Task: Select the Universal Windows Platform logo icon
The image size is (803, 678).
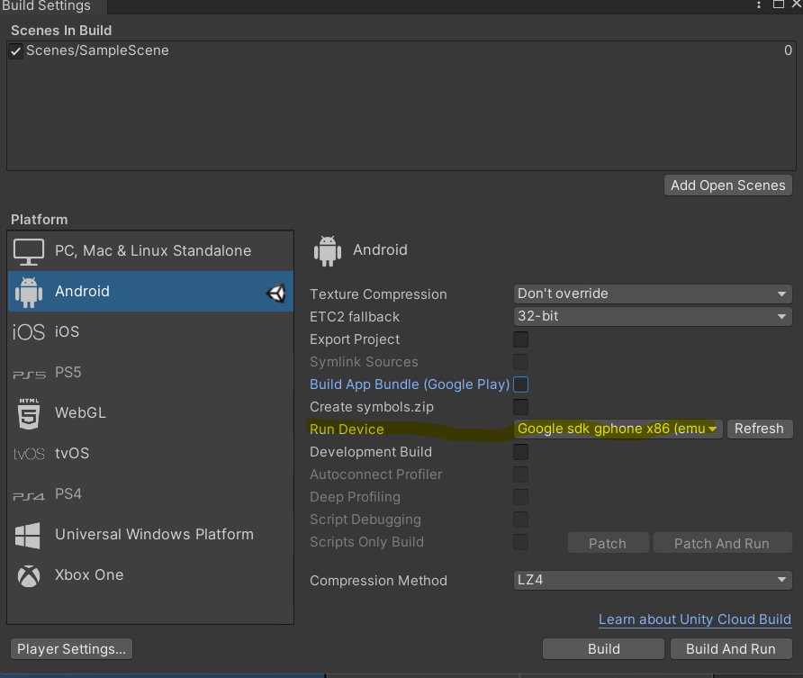Action: coord(28,535)
